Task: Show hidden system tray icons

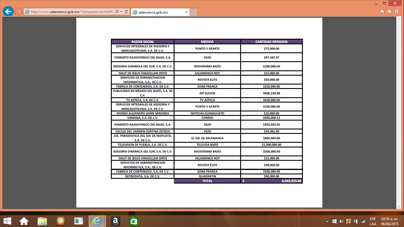Action: point(327,221)
